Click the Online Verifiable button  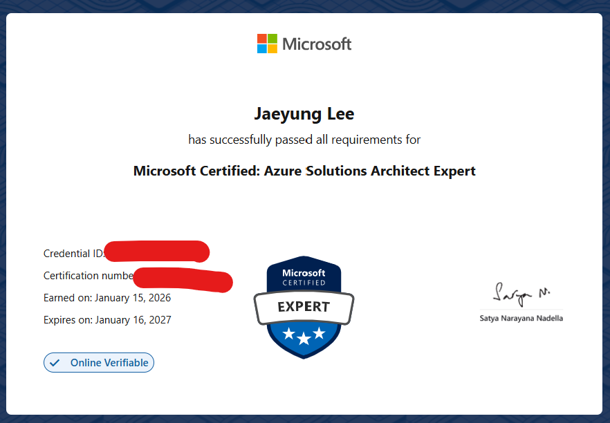99,363
